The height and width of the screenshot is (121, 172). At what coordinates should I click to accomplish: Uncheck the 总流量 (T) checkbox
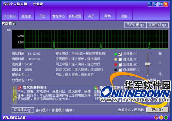pyautogui.click(x=120, y=54)
